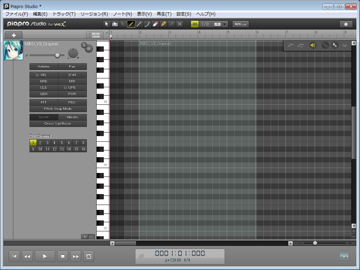Select the OPE parameter
360x270 pixels.
coord(72,88)
